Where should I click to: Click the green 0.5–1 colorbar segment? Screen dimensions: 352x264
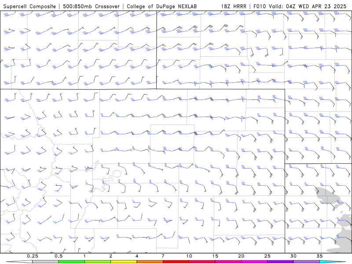click(x=72, y=262)
